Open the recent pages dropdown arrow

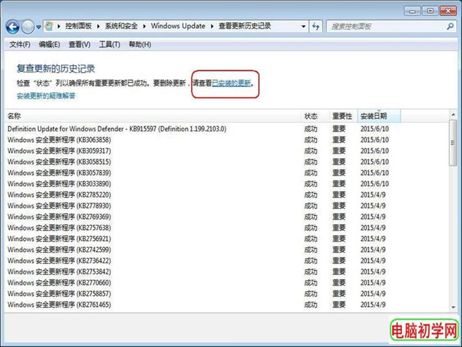(38, 27)
